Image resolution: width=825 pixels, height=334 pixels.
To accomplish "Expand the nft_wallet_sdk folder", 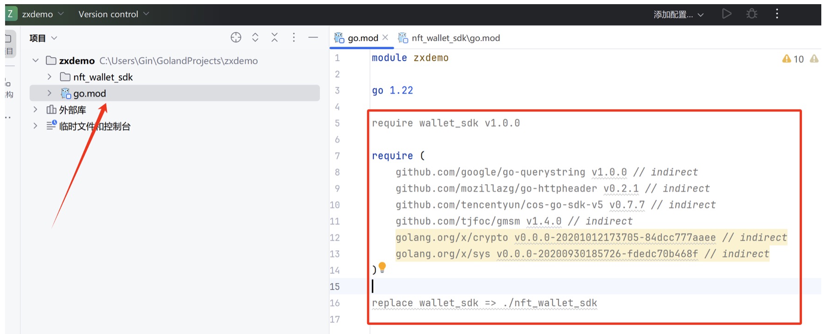I will (49, 77).
